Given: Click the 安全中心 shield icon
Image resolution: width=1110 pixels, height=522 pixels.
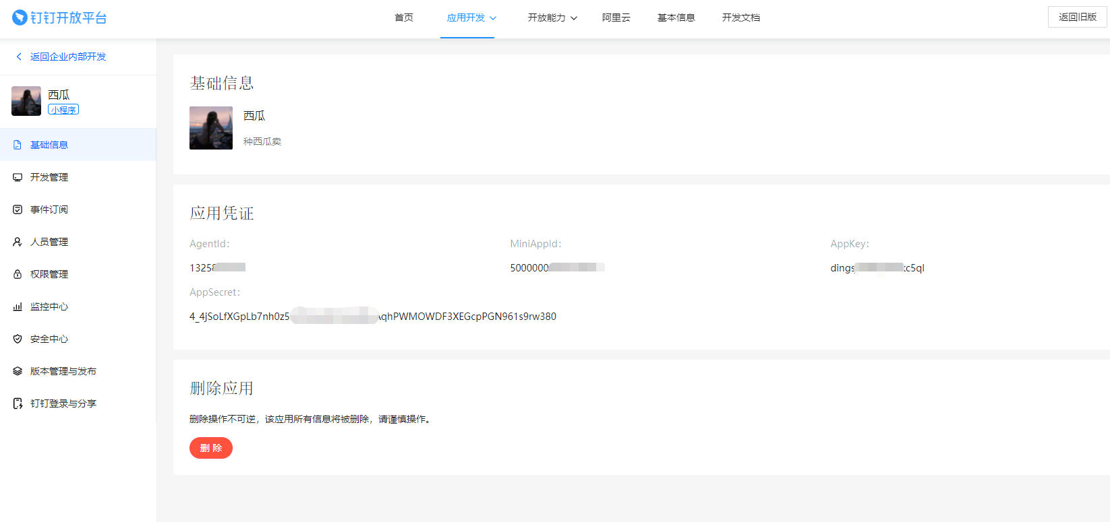Looking at the screenshot, I should 18,339.
